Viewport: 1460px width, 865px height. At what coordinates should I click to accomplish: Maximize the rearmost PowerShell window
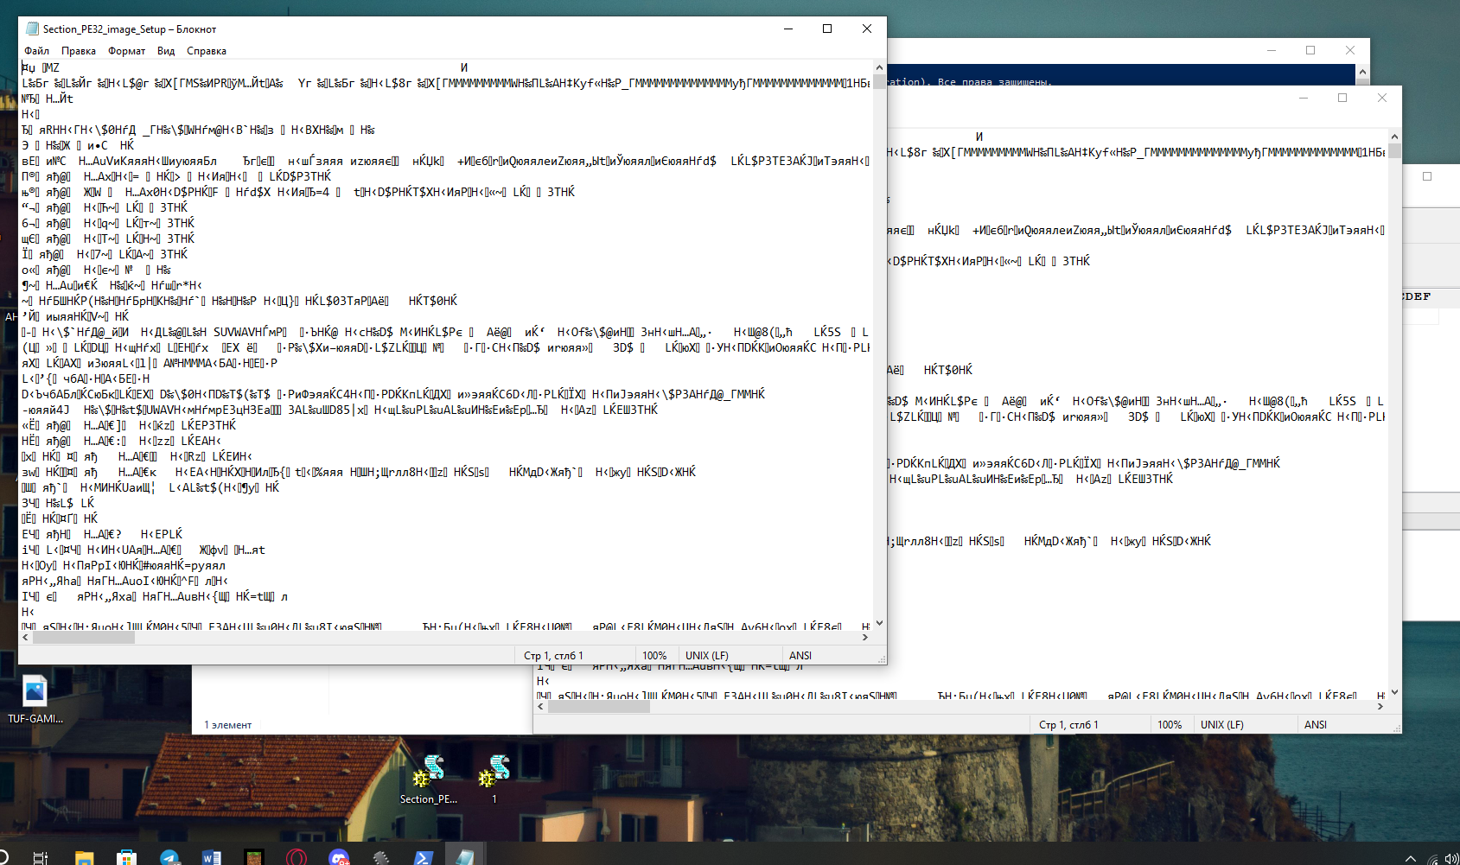(x=1310, y=50)
